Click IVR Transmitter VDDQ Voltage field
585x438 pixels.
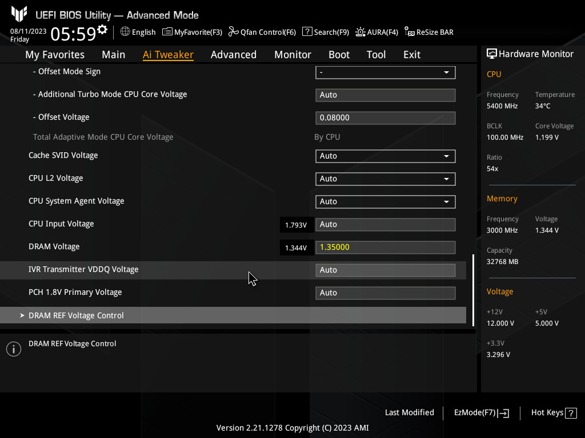386,270
